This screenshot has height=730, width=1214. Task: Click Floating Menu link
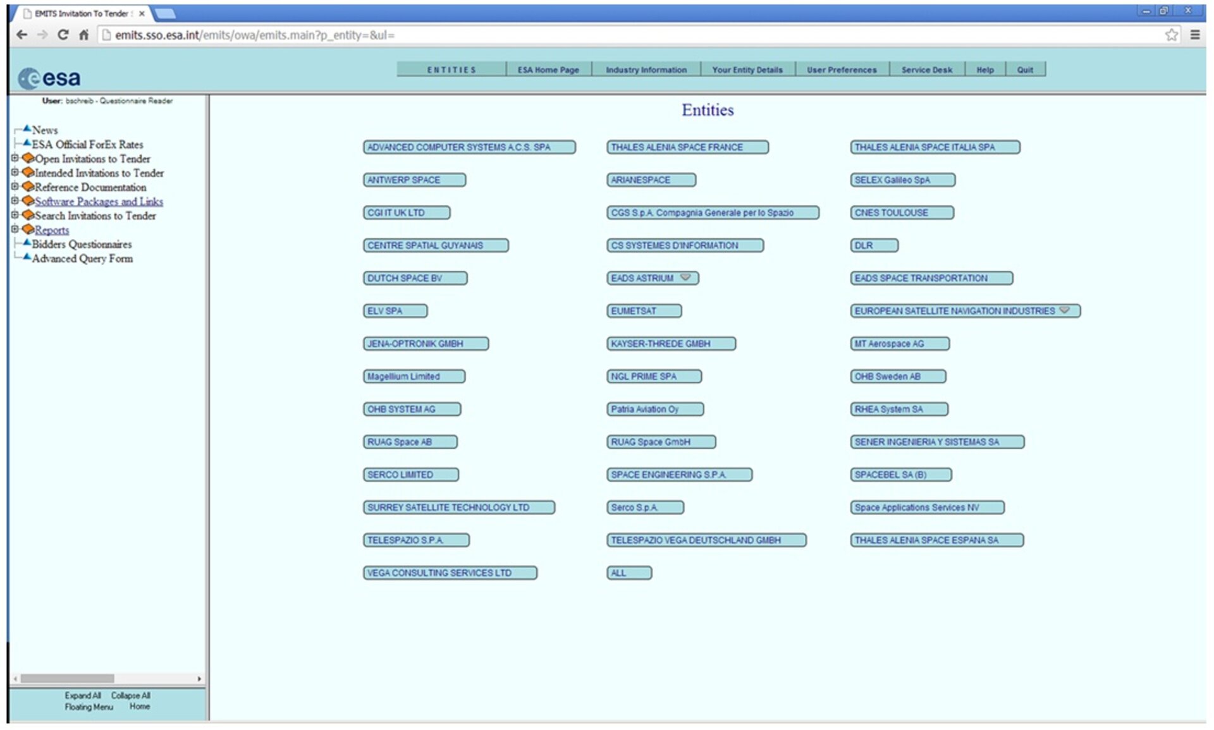pyautogui.click(x=89, y=707)
